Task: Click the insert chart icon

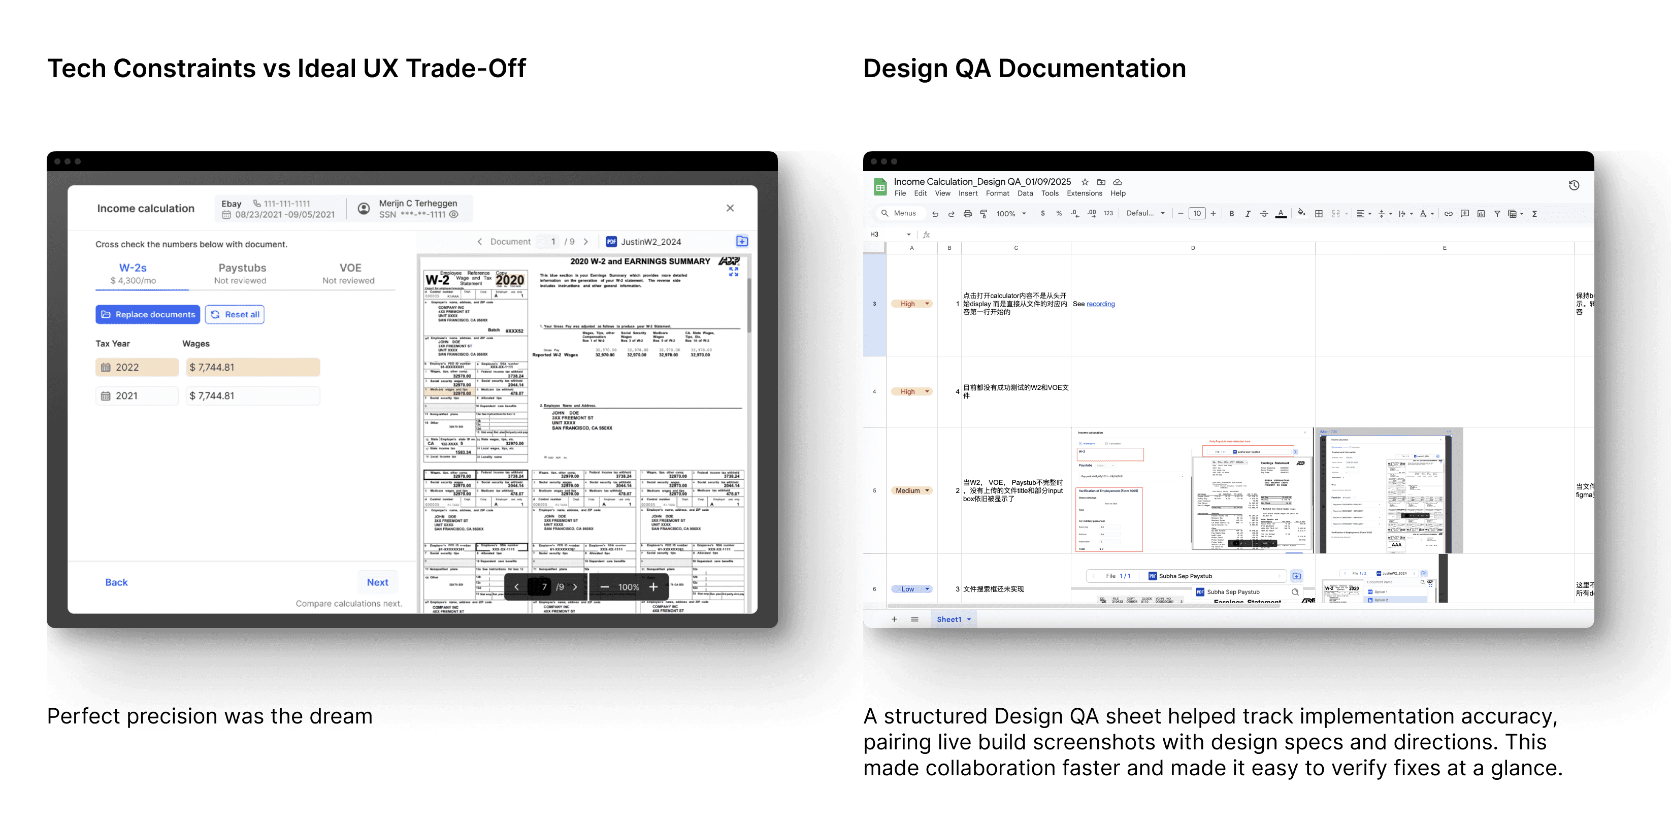Action: (x=1481, y=213)
